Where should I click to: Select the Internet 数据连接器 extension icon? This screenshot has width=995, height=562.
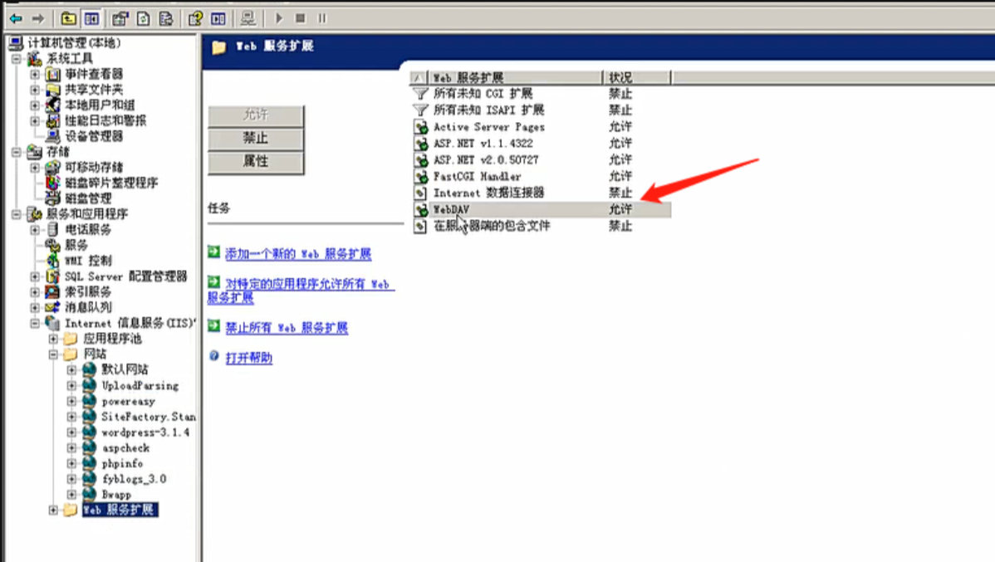[420, 193]
